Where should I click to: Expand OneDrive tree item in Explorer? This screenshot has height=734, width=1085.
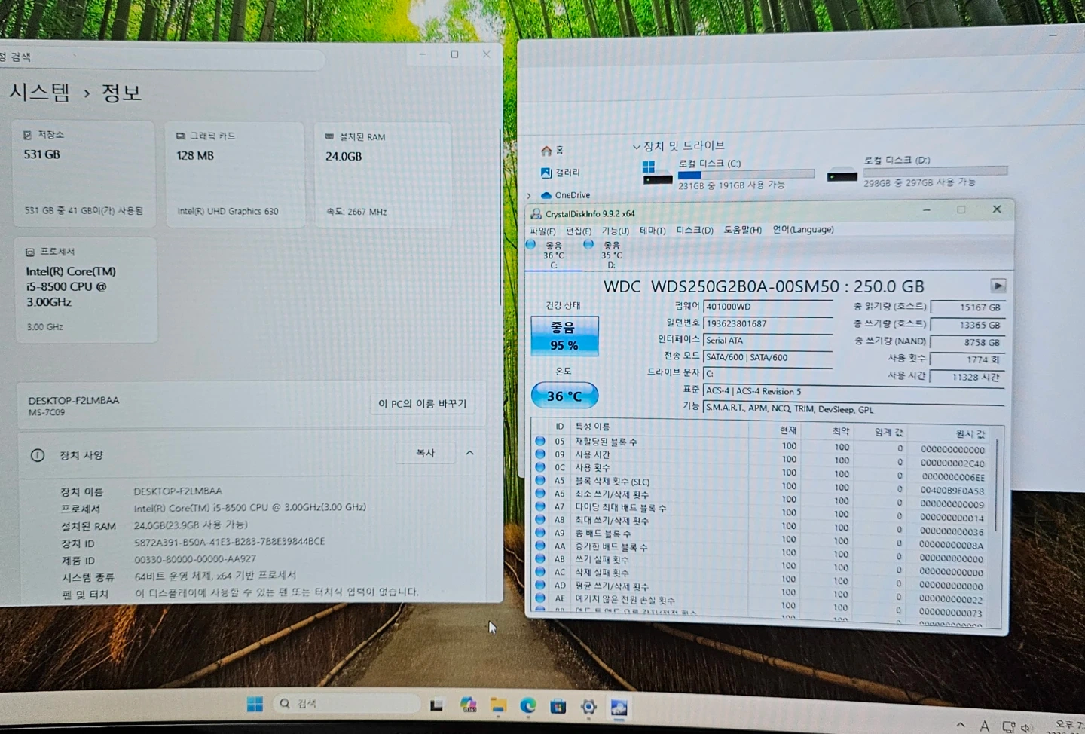(529, 196)
